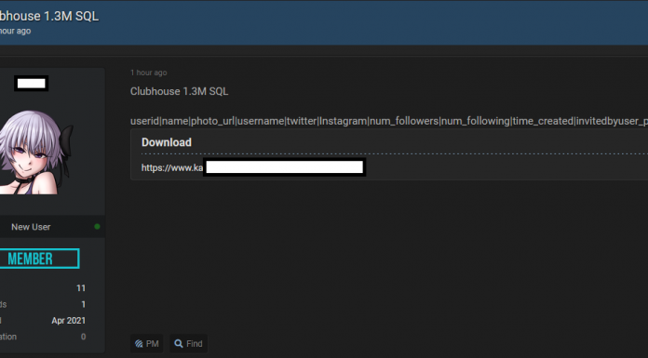Click the PM button under the post
The image size is (648, 358).
147,343
